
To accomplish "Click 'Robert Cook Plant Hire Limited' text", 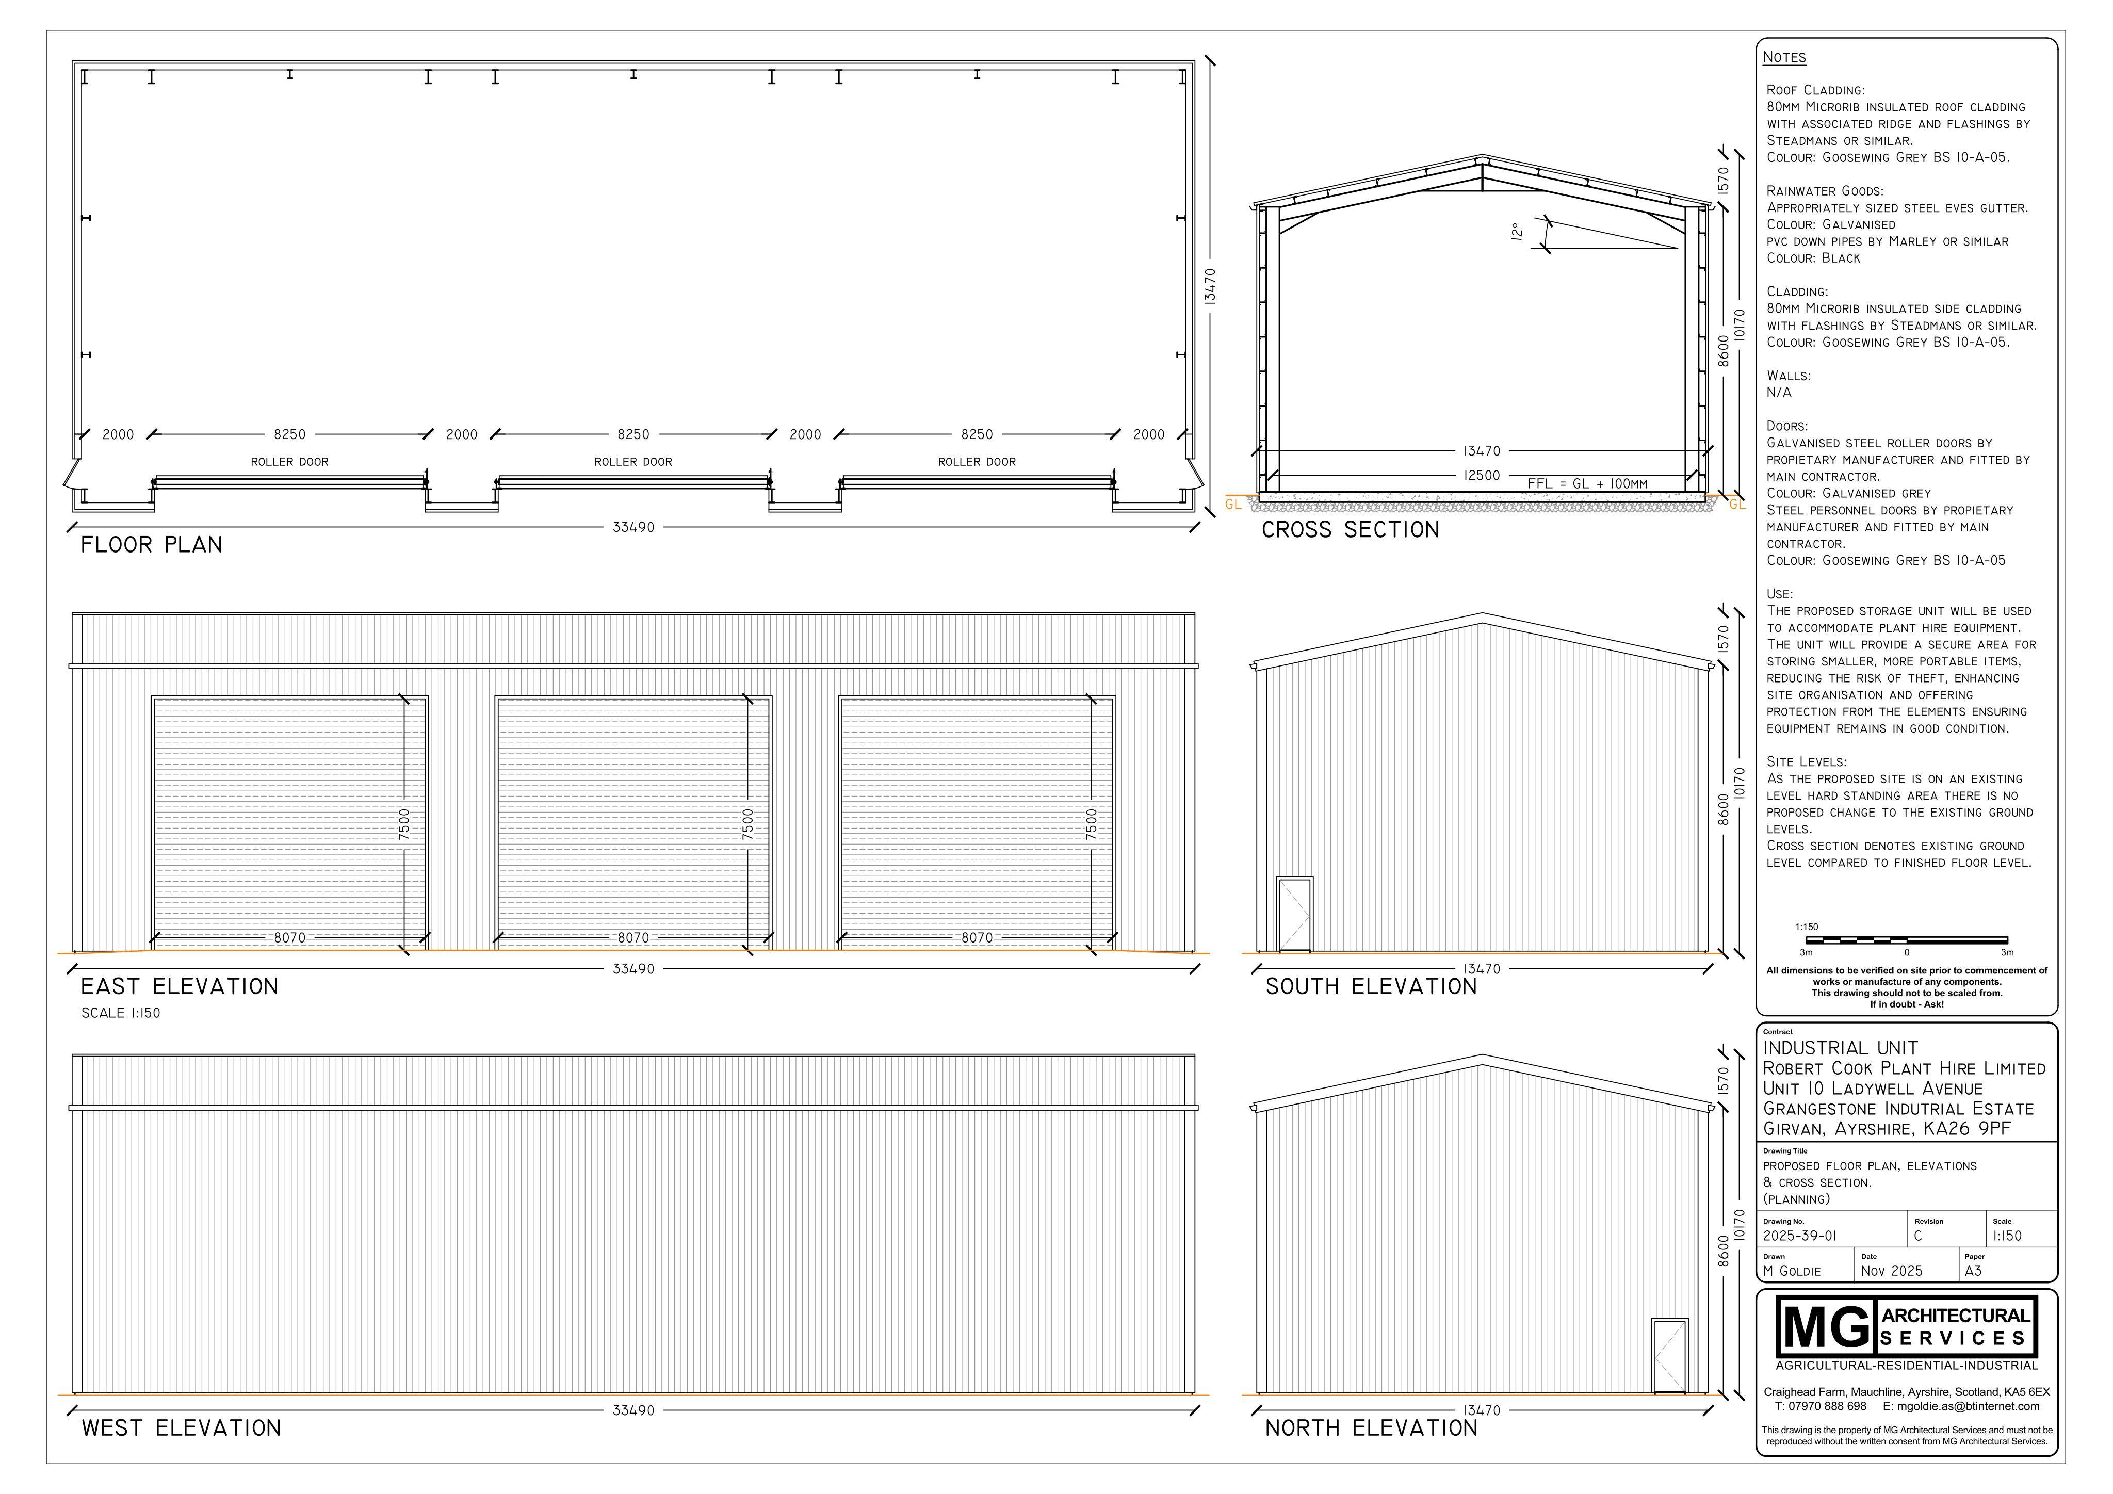I will 1904,1069.
